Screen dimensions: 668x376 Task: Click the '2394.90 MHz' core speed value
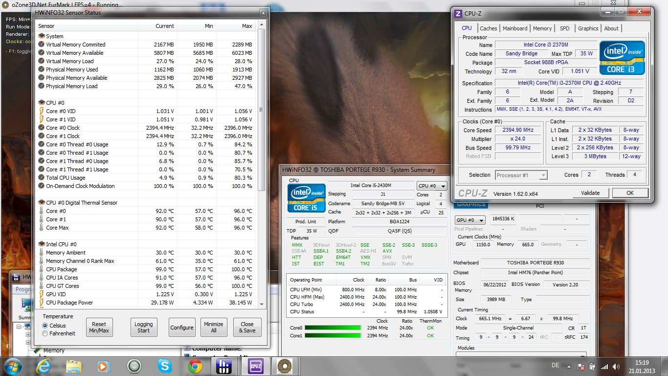(518, 130)
